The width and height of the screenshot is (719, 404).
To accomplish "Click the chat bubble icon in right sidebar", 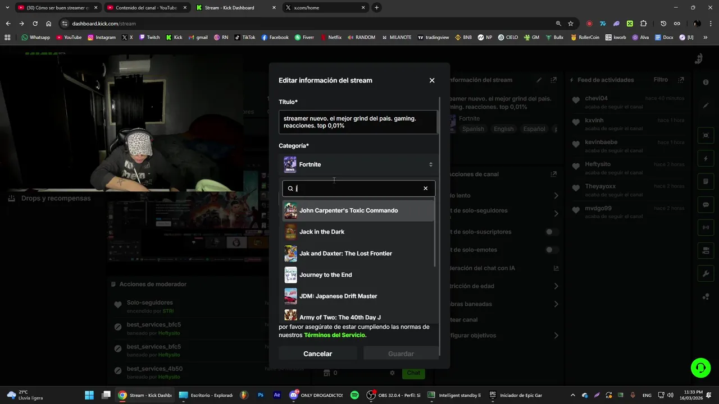I will click(706, 205).
